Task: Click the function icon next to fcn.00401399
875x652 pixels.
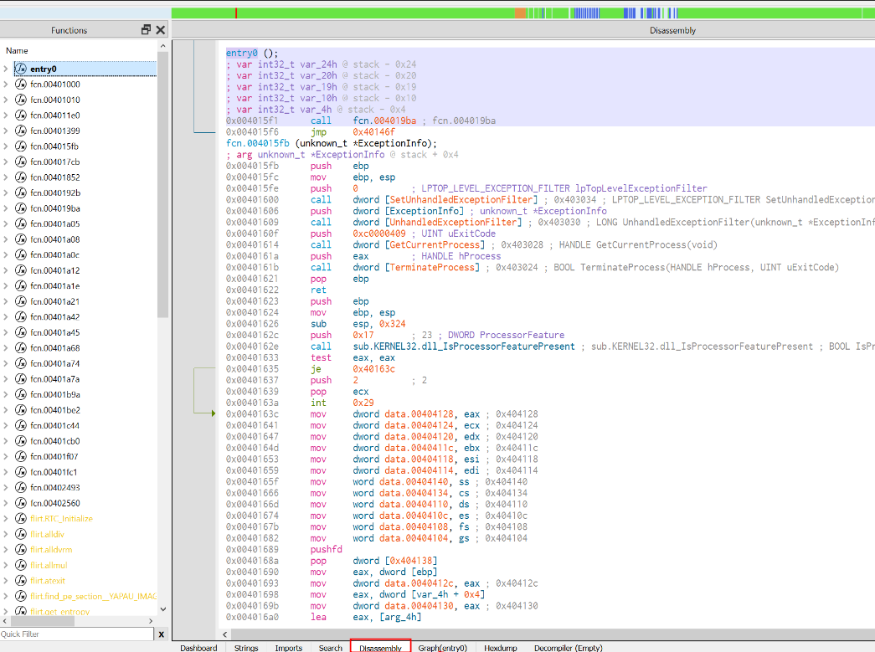Action: click(x=21, y=131)
